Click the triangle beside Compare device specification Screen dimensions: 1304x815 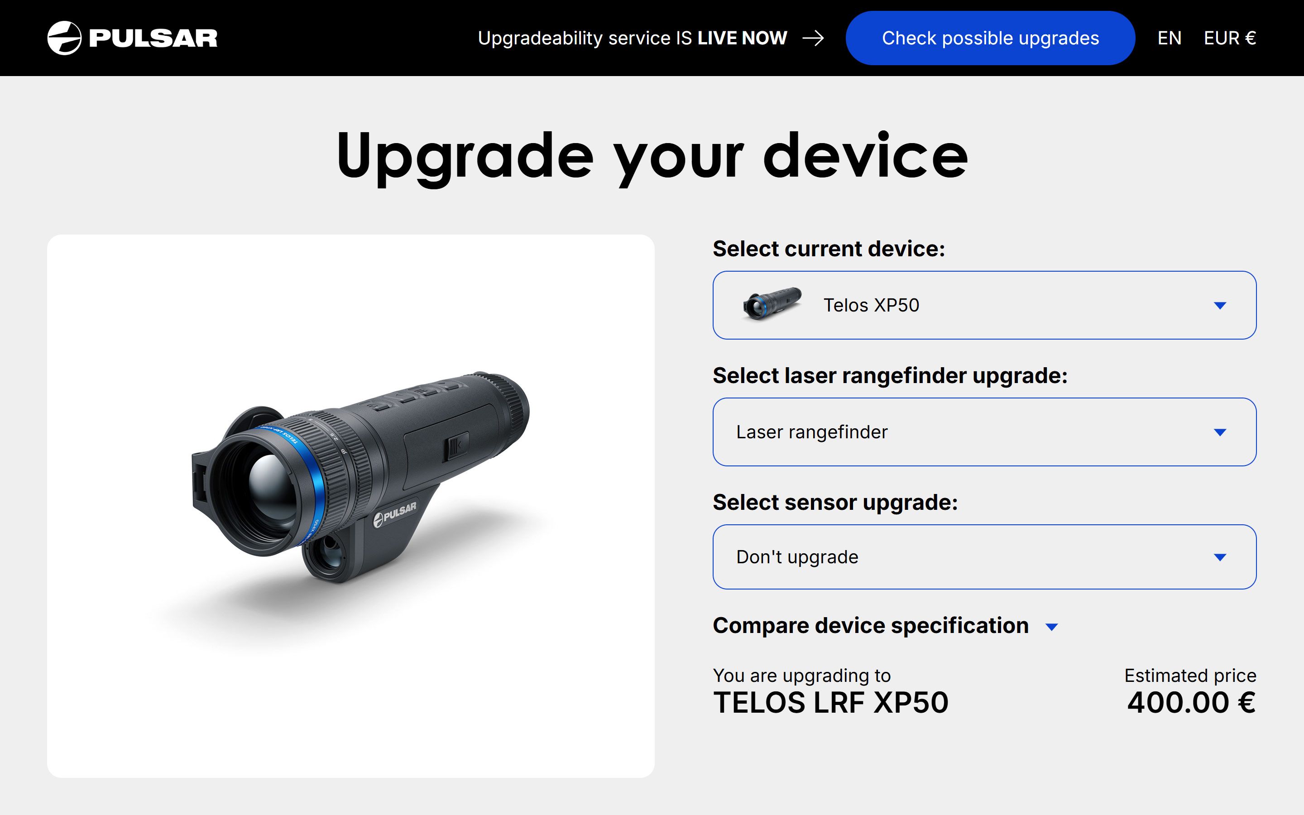tap(1051, 627)
